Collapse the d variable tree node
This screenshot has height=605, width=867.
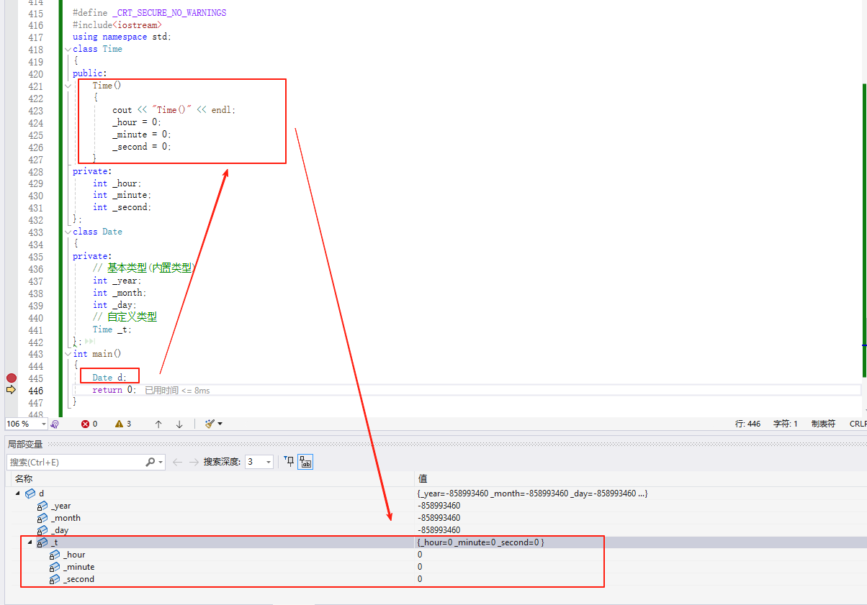(18, 493)
